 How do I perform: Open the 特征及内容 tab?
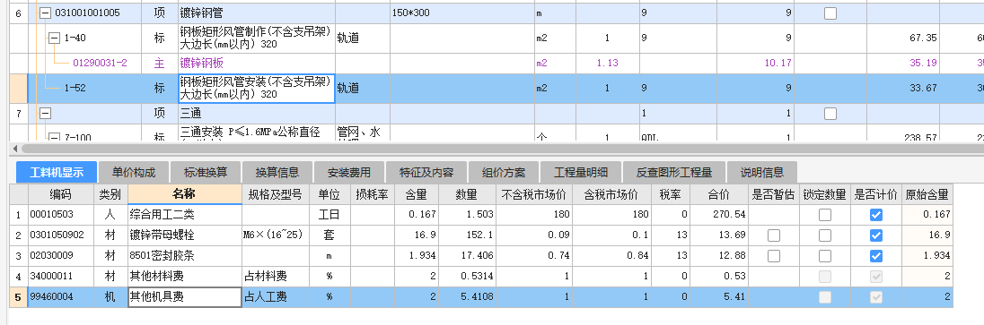tap(427, 172)
